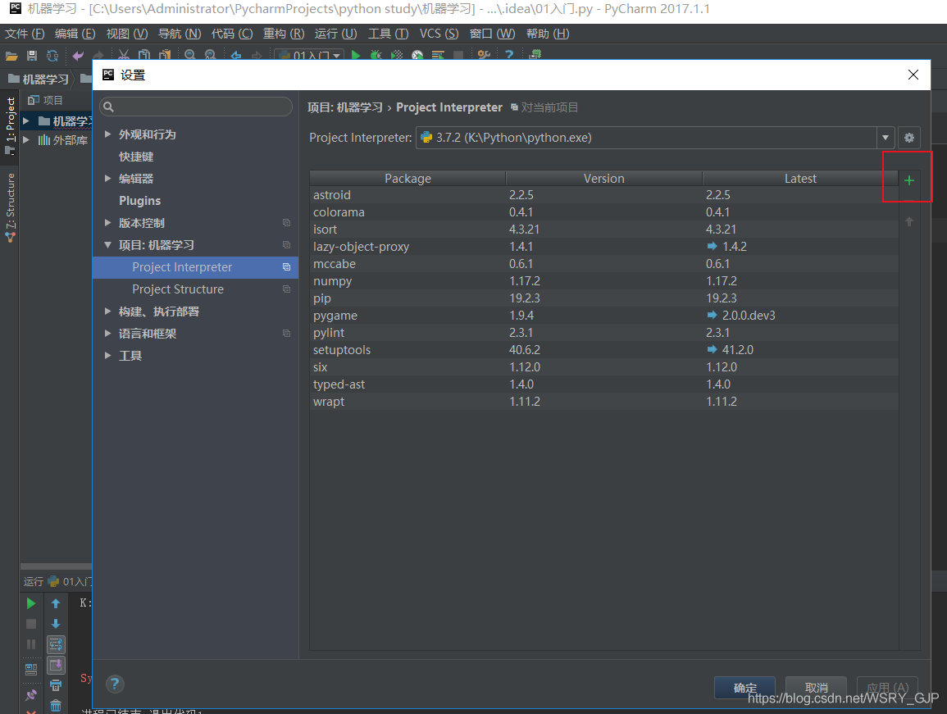Select the lazy-object-proxy package row
This screenshot has height=714, width=947.
(x=604, y=247)
